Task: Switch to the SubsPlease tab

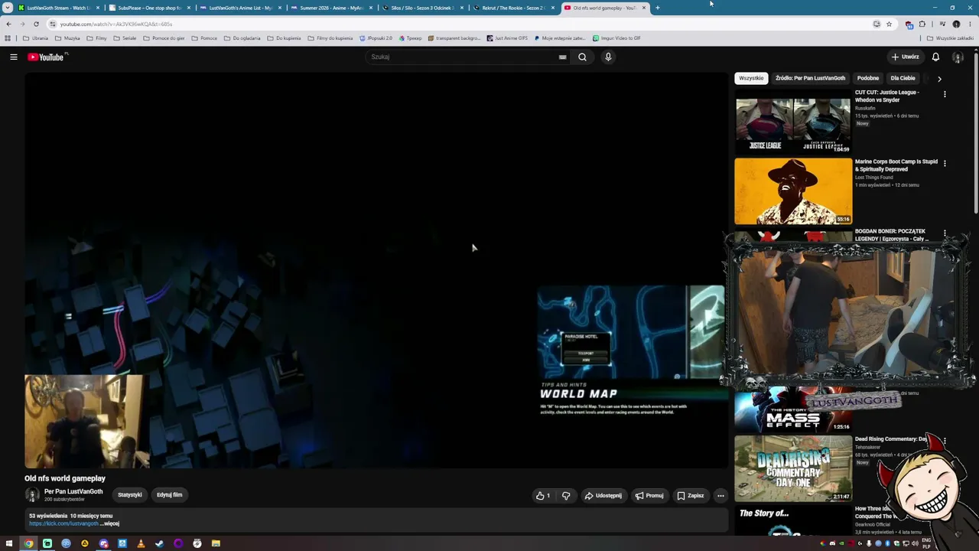Action: (149, 8)
